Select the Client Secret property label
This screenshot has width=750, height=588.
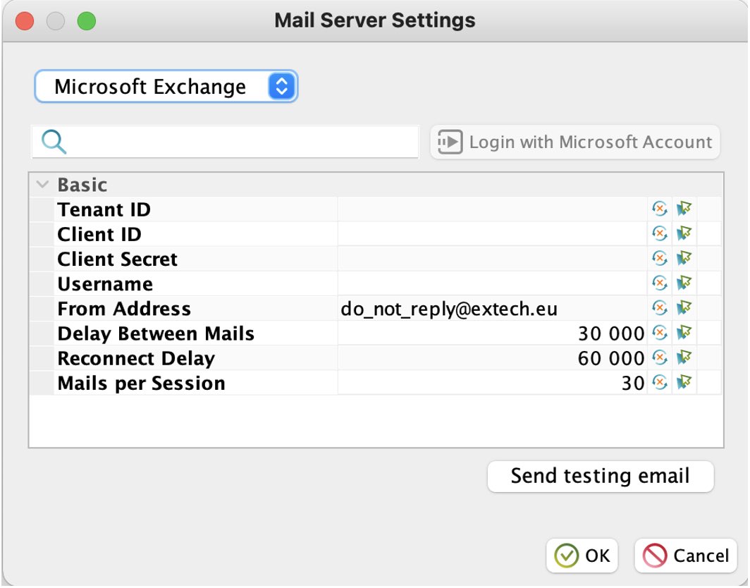click(x=117, y=259)
